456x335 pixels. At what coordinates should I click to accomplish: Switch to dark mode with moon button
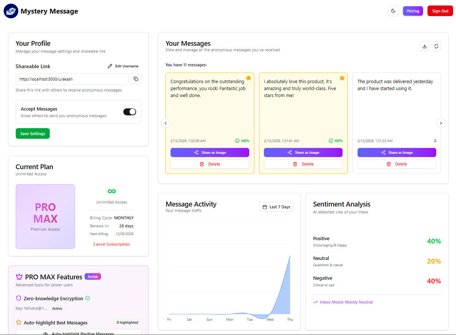point(393,11)
